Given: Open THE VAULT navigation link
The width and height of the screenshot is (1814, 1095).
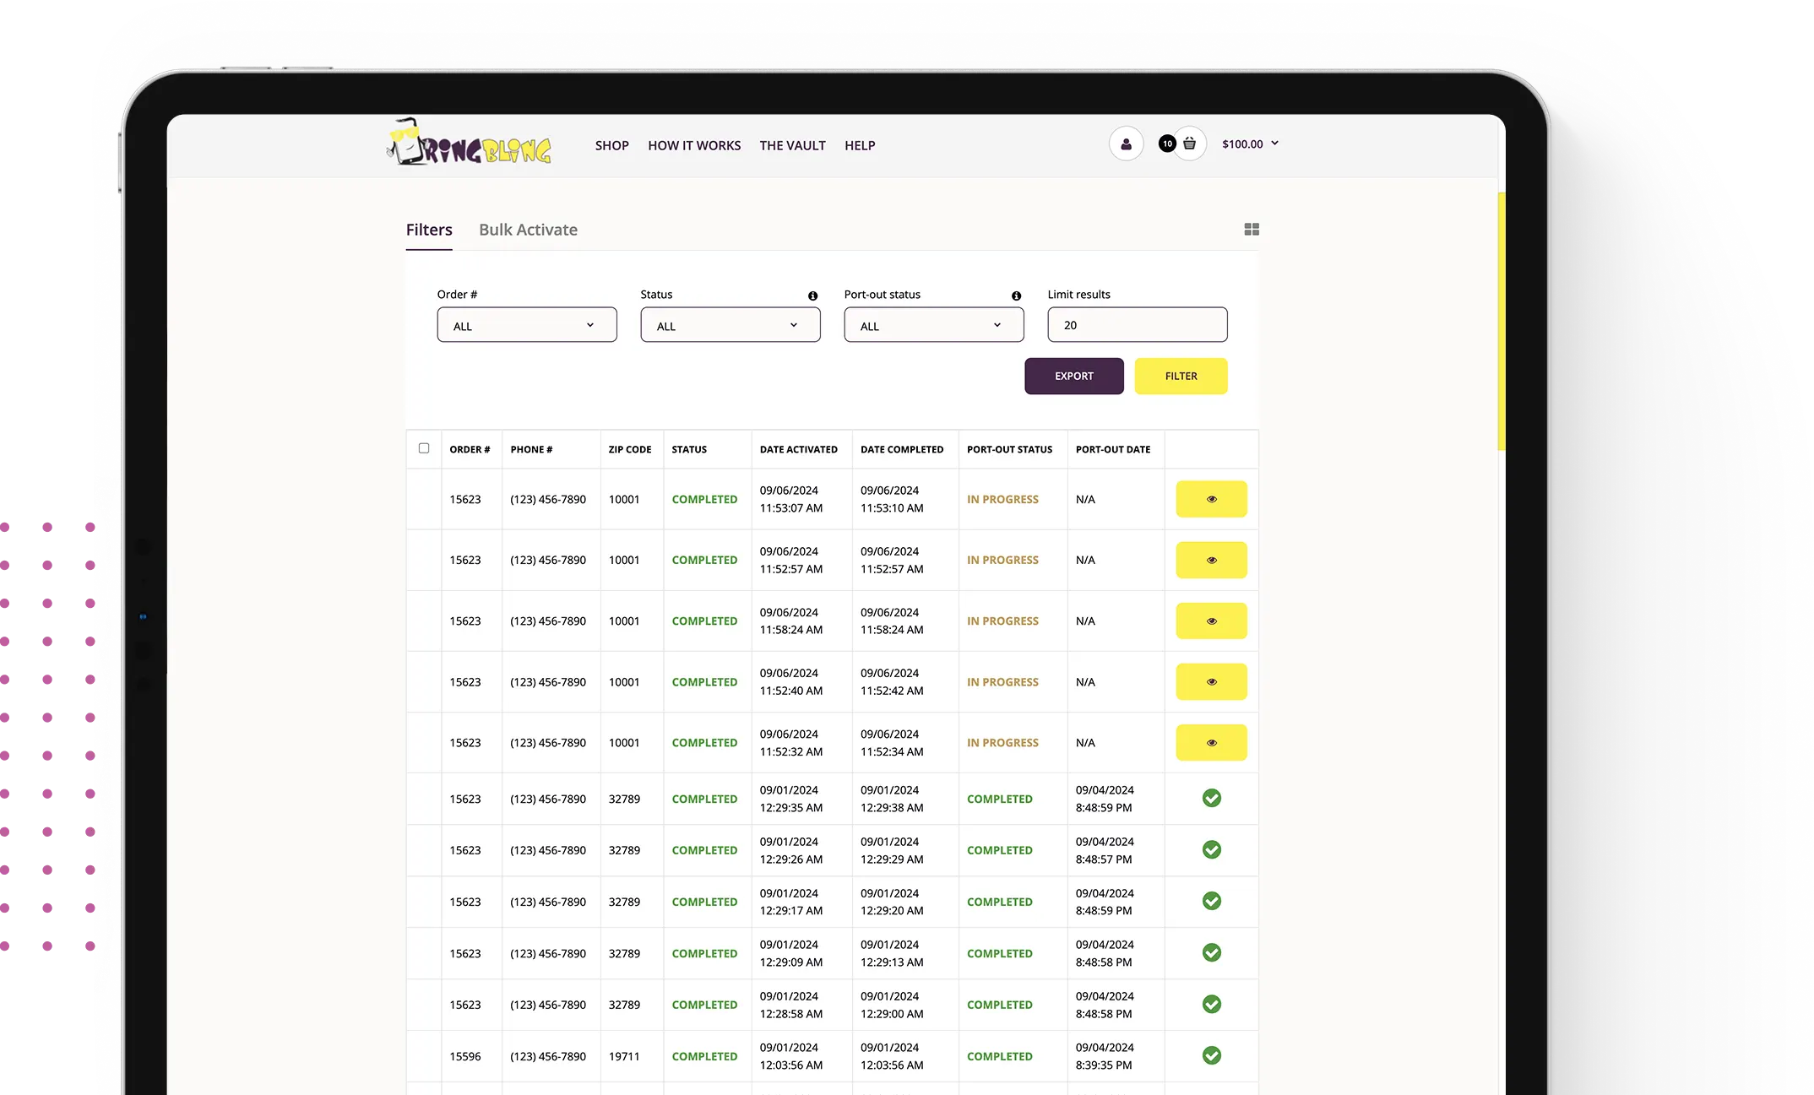Looking at the screenshot, I should tap(793, 145).
